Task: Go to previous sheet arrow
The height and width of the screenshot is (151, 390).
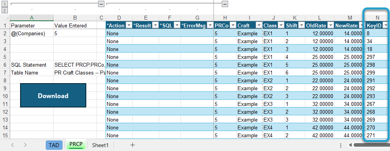Action: click(x=13, y=145)
